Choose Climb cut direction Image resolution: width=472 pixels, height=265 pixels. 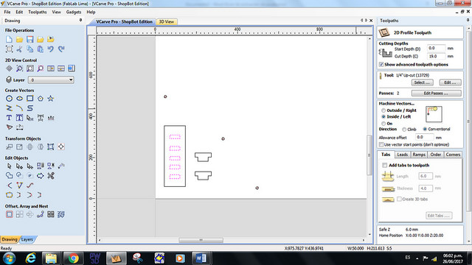coord(404,130)
